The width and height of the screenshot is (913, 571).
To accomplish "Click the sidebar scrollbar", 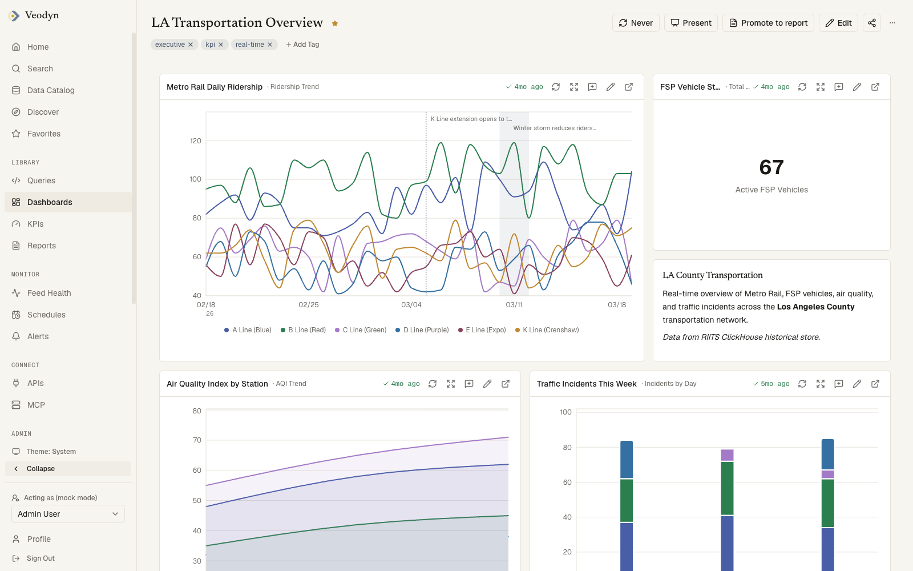I will [x=134, y=168].
